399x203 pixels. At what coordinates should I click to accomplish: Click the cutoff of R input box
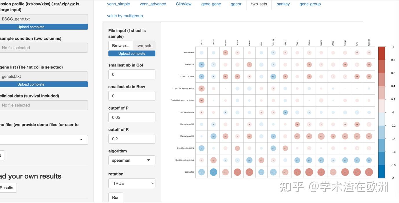click(132, 139)
